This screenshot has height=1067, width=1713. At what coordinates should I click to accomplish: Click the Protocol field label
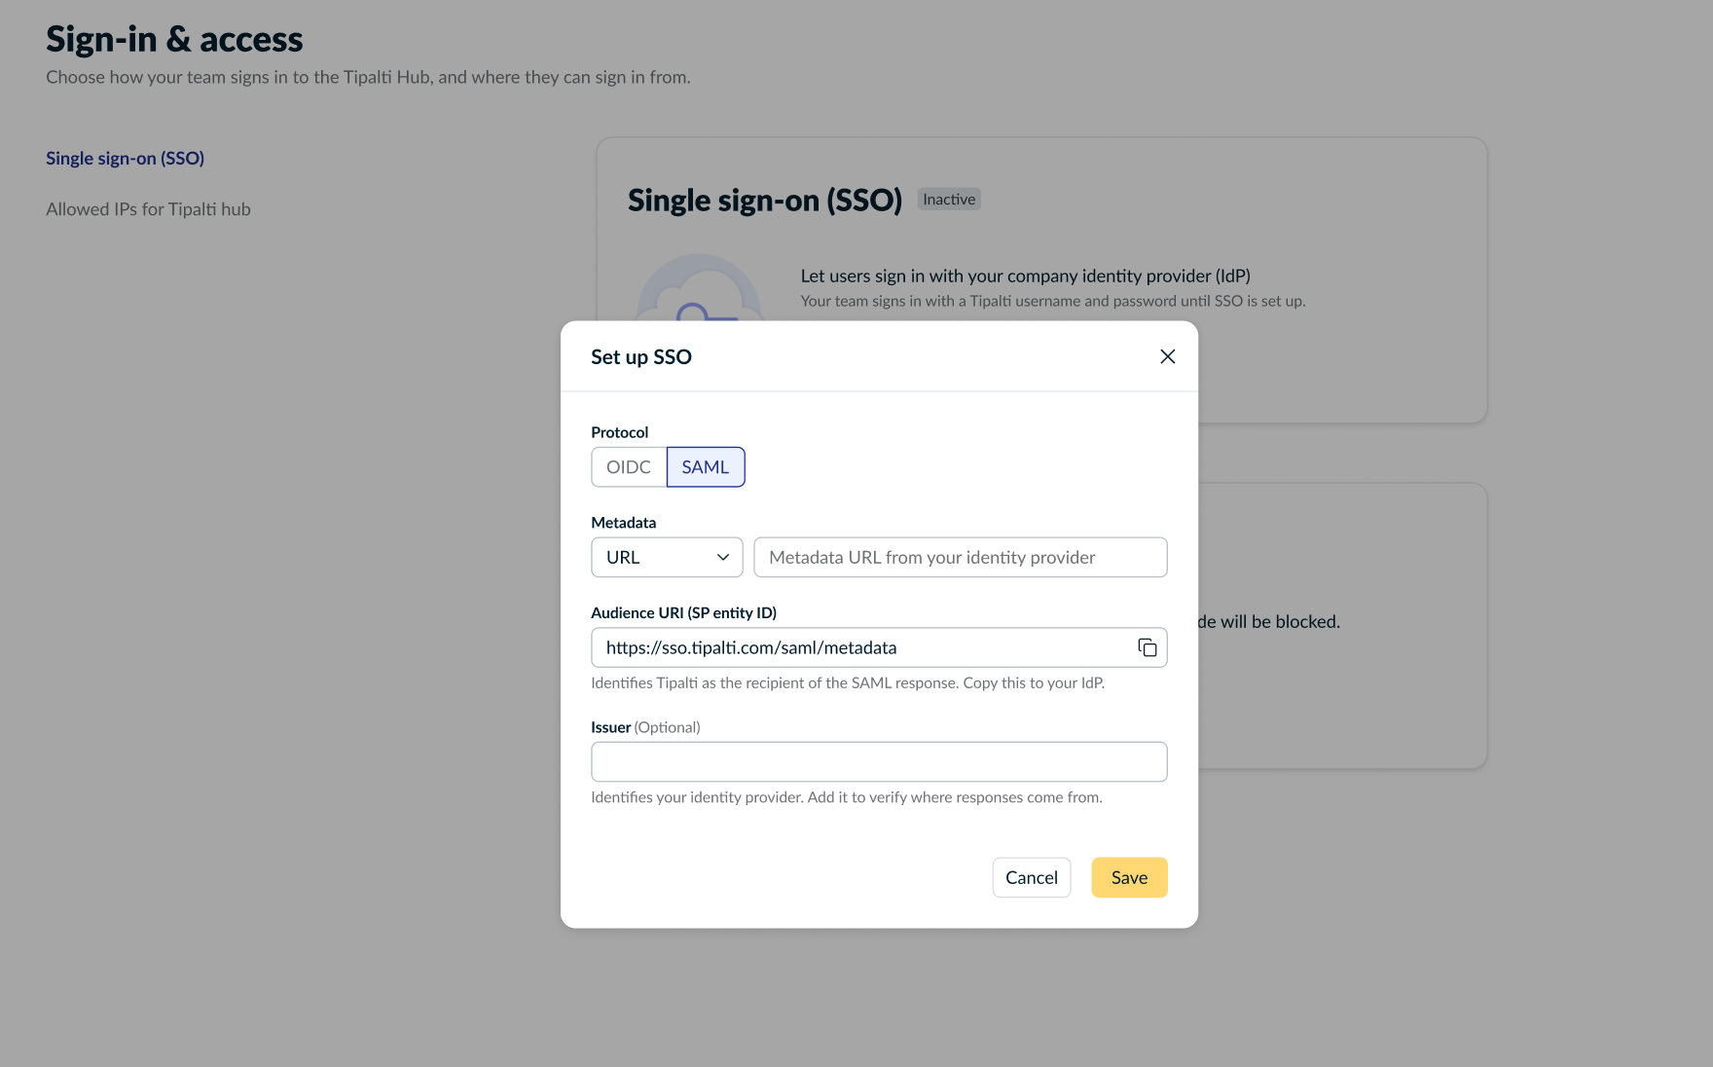(x=619, y=432)
